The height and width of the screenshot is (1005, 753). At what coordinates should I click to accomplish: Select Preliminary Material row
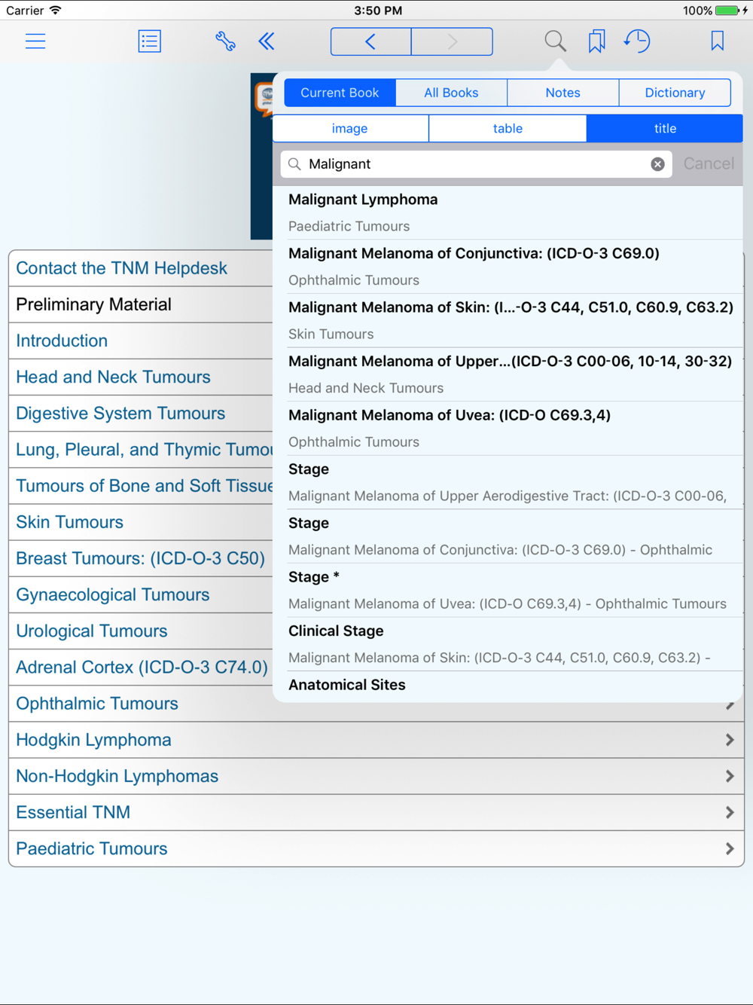coord(141,304)
